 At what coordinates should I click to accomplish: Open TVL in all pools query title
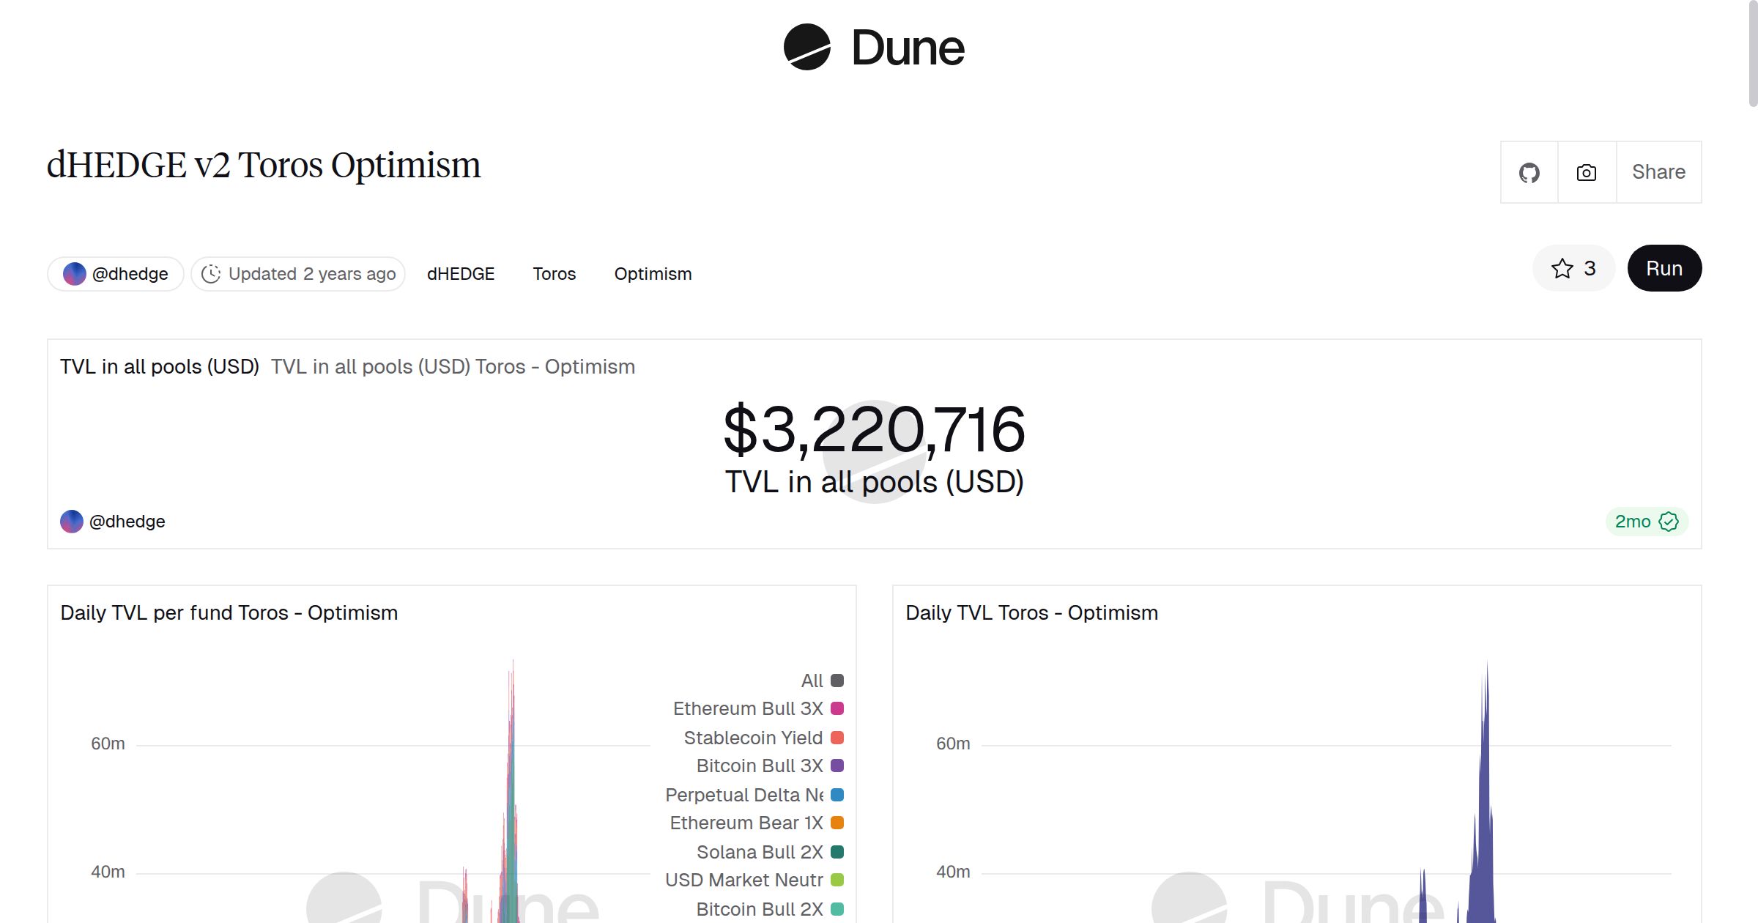[x=159, y=366]
